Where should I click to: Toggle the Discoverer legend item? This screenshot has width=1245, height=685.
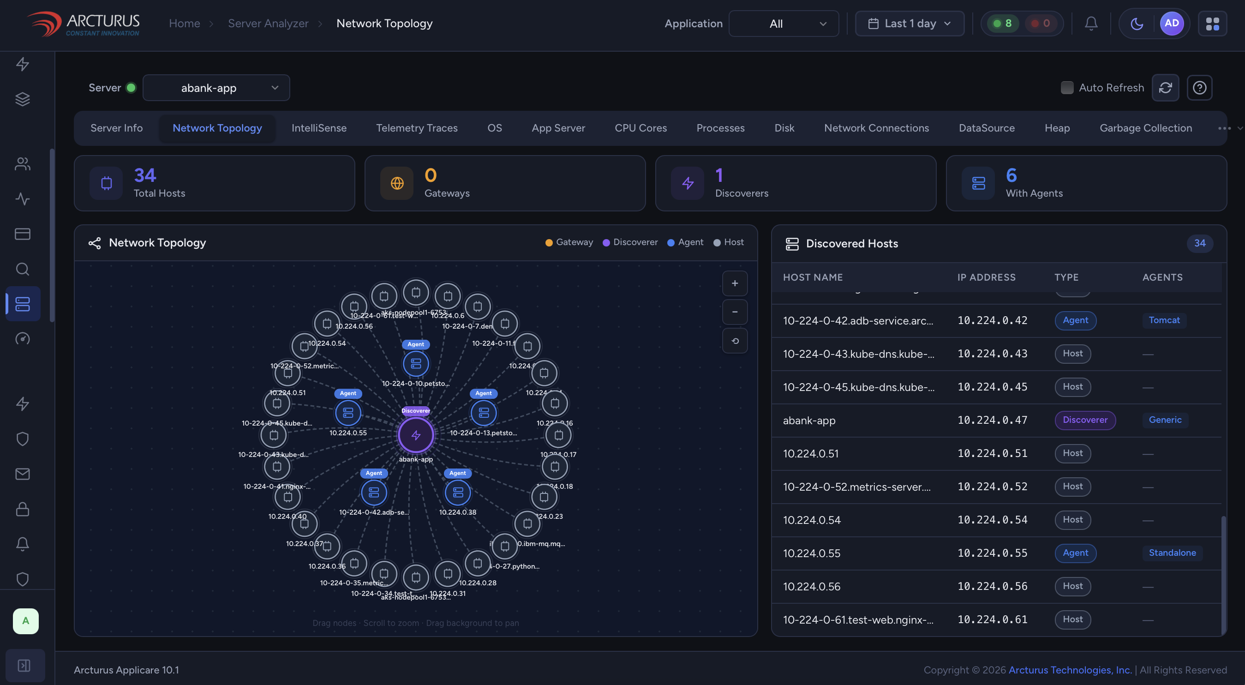(630, 242)
